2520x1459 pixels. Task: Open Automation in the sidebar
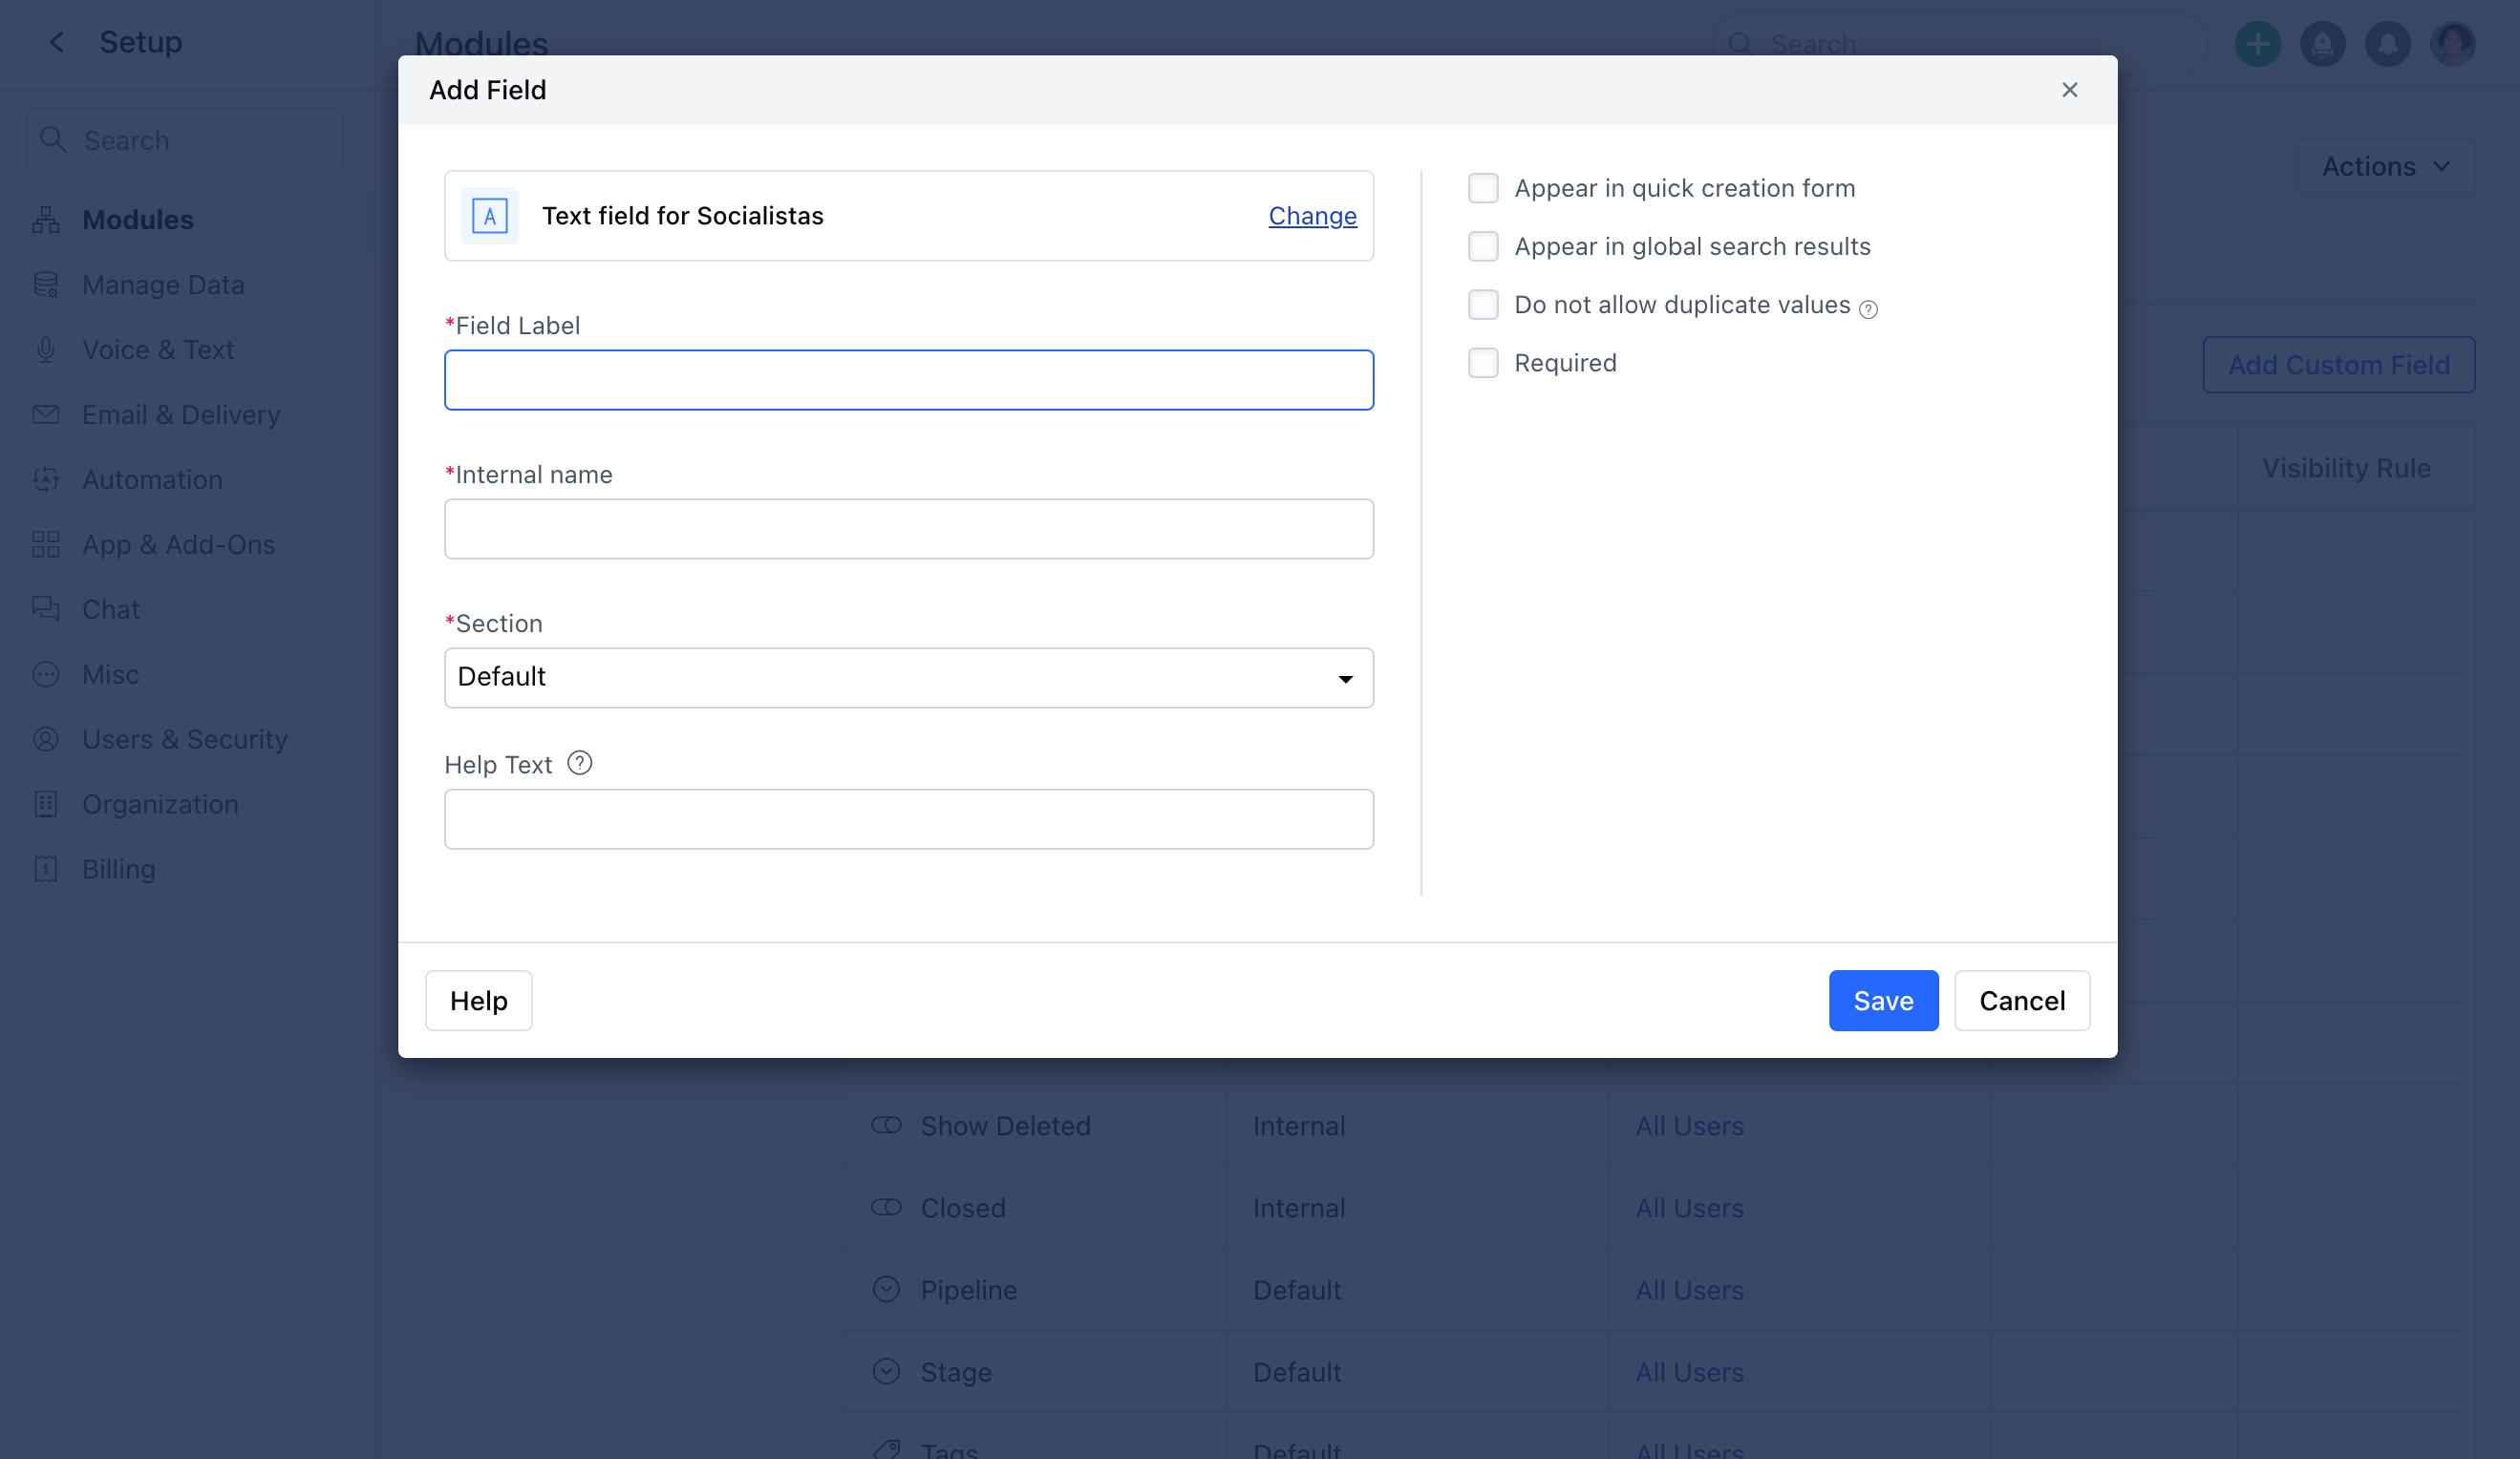click(x=152, y=479)
